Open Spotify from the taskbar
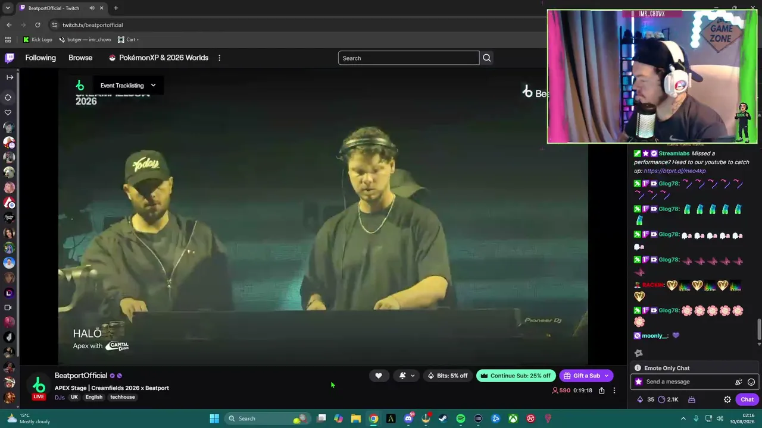The image size is (762, 428). point(461,418)
